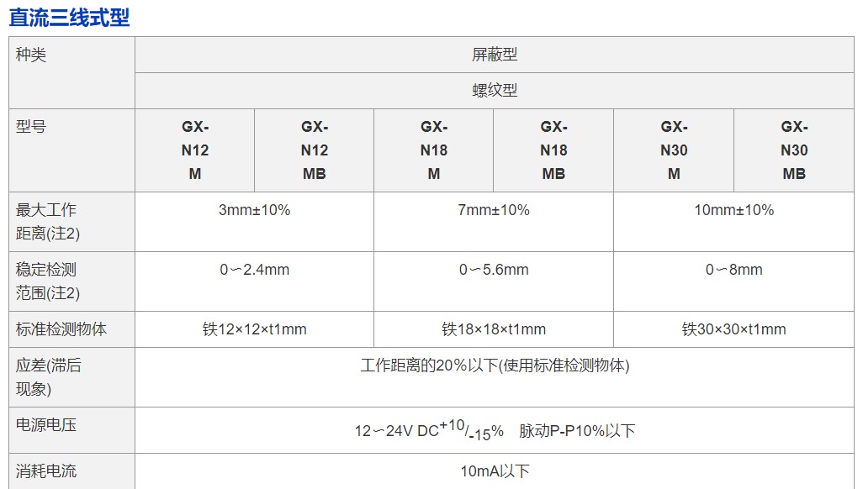This screenshot has height=489, width=863.
Task: Select the 0~2.4mm stable detection range
Action: pyautogui.click(x=254, y=270)
